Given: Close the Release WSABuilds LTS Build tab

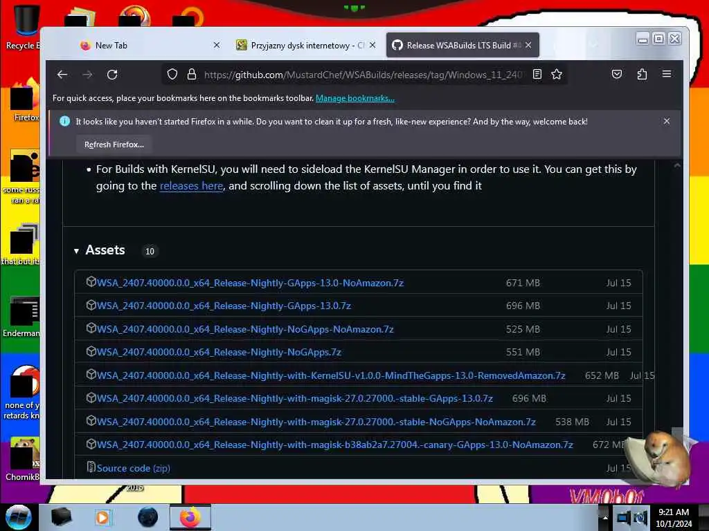Looking at the screenshot, I should 528,45.
